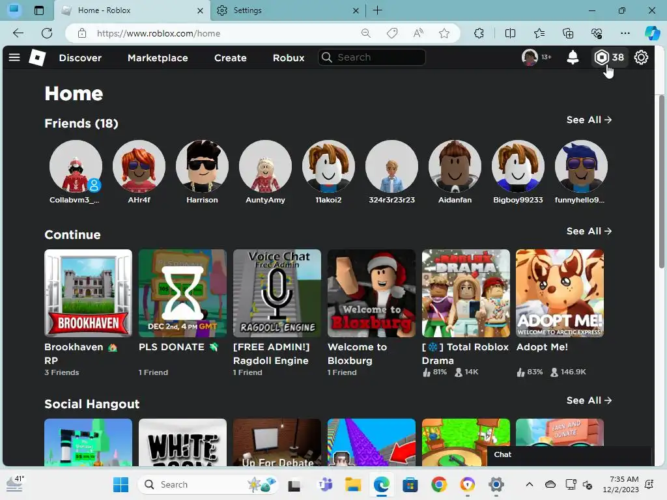Open the Roblox hamburger navigation menu
The width and height of the screenshot is (667, 500).
(14, 57)
